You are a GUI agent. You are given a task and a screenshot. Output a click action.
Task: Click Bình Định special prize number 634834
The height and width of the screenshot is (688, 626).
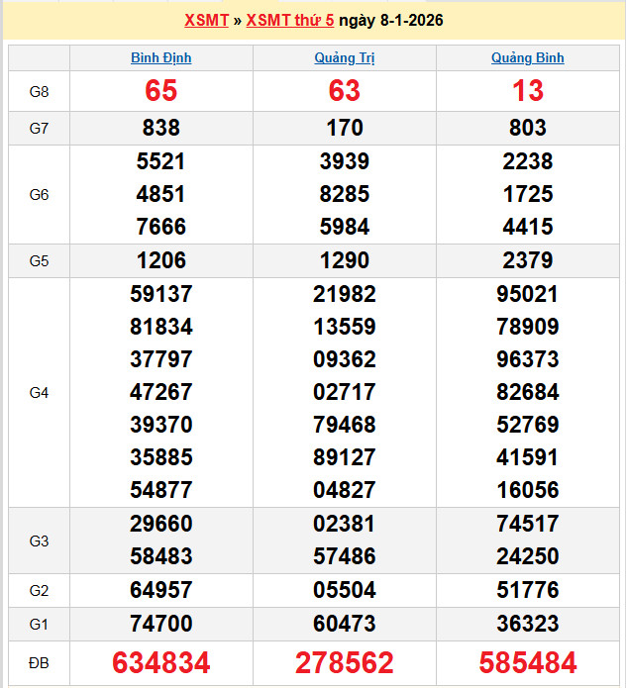pyautogui.click(x=161, y=662)
